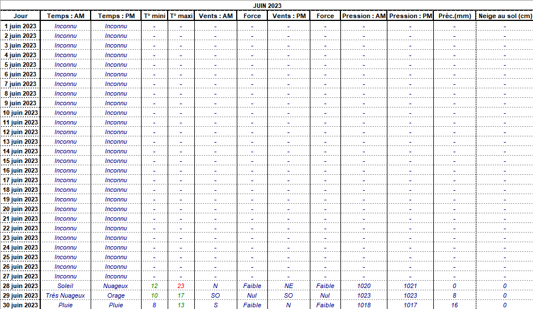The height and width of the screenshot is (309, 533).
Task: Select the Jour column header
Action: pyautogui.click(x=20, y=16)
